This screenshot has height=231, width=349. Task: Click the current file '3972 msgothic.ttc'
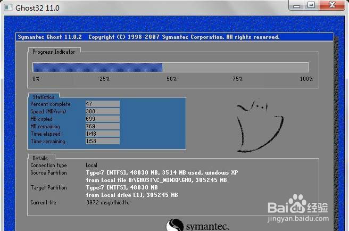(107, 202)
